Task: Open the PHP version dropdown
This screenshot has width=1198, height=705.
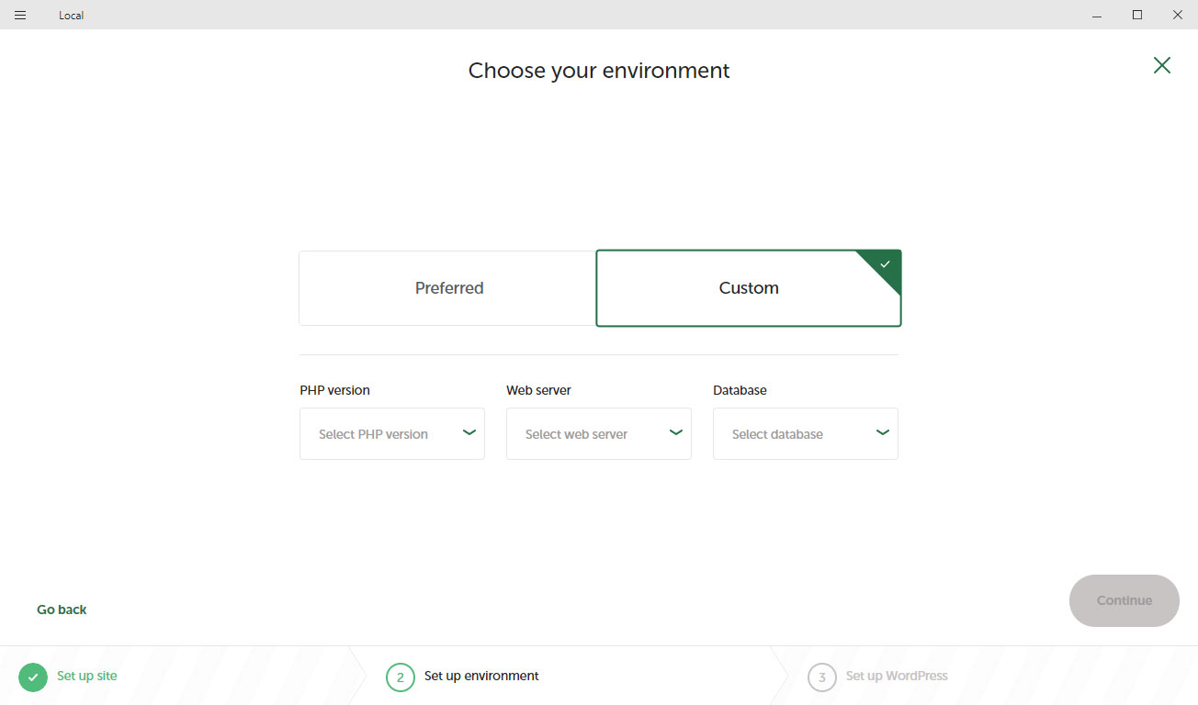Action: (392, 434)
